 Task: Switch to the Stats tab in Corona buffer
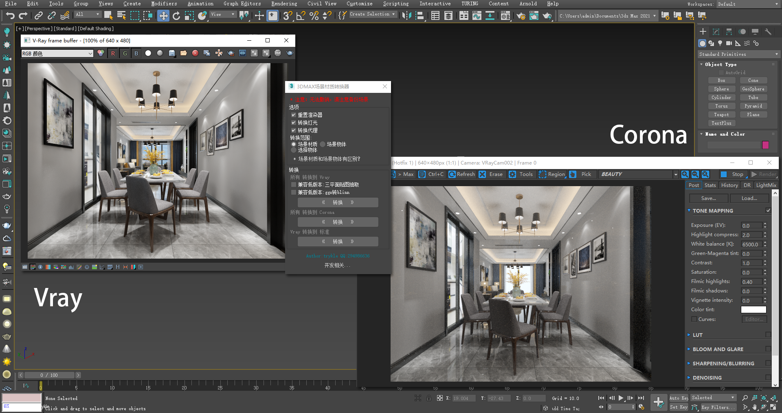coord(710,185)
